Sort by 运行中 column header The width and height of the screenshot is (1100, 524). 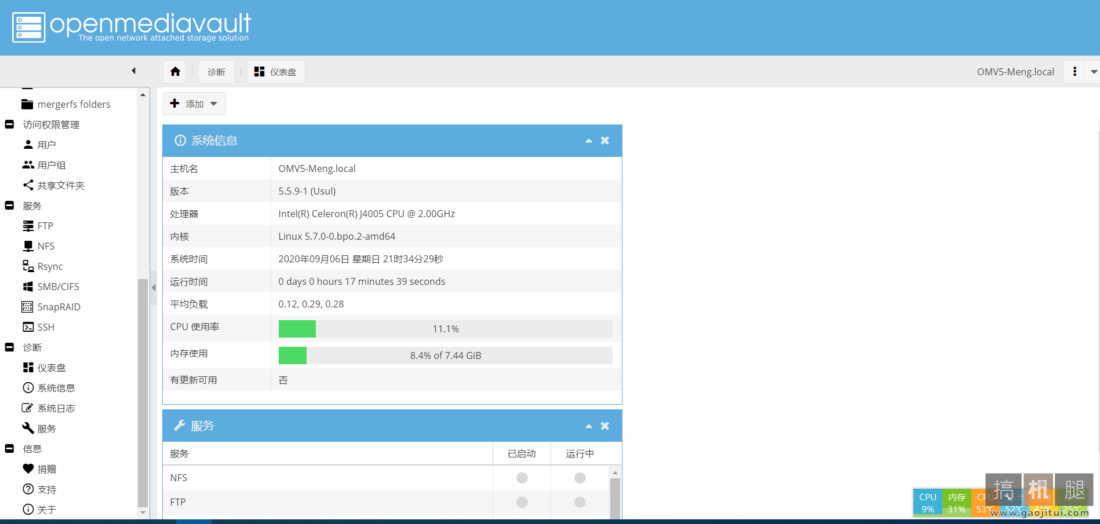tap(580, 453)
